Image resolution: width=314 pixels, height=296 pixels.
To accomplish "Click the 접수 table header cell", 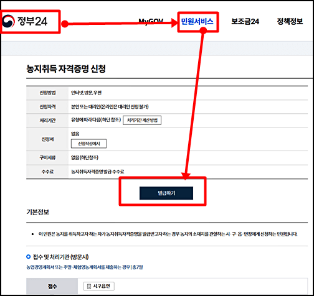I will tap(52, 286).
